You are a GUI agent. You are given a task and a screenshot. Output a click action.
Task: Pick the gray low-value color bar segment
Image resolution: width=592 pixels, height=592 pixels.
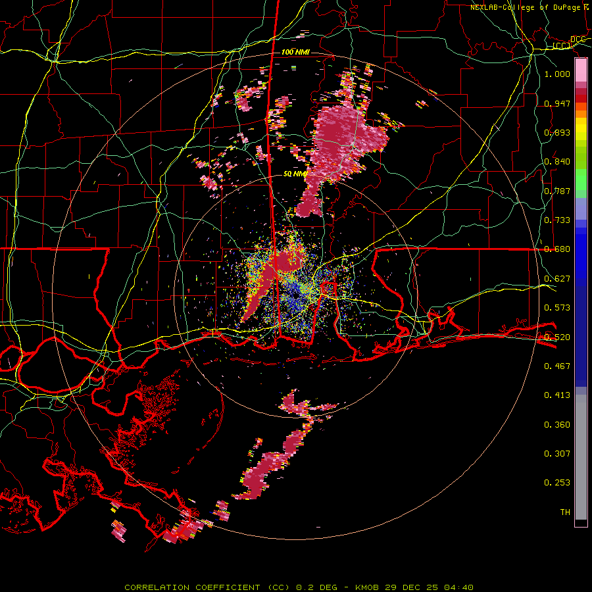(581, 457)
